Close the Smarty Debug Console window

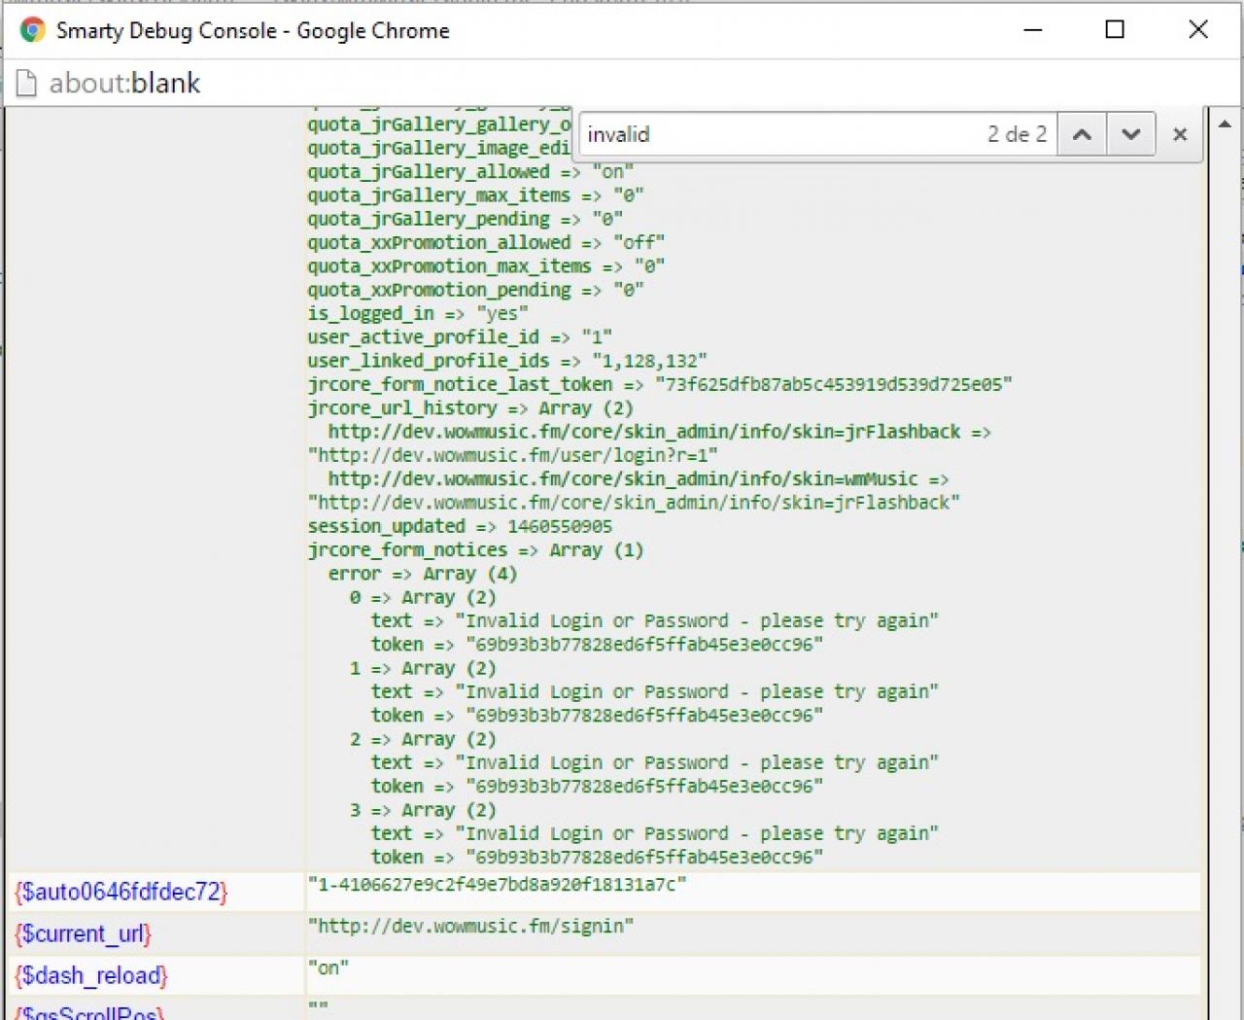tap(1198, 30)
